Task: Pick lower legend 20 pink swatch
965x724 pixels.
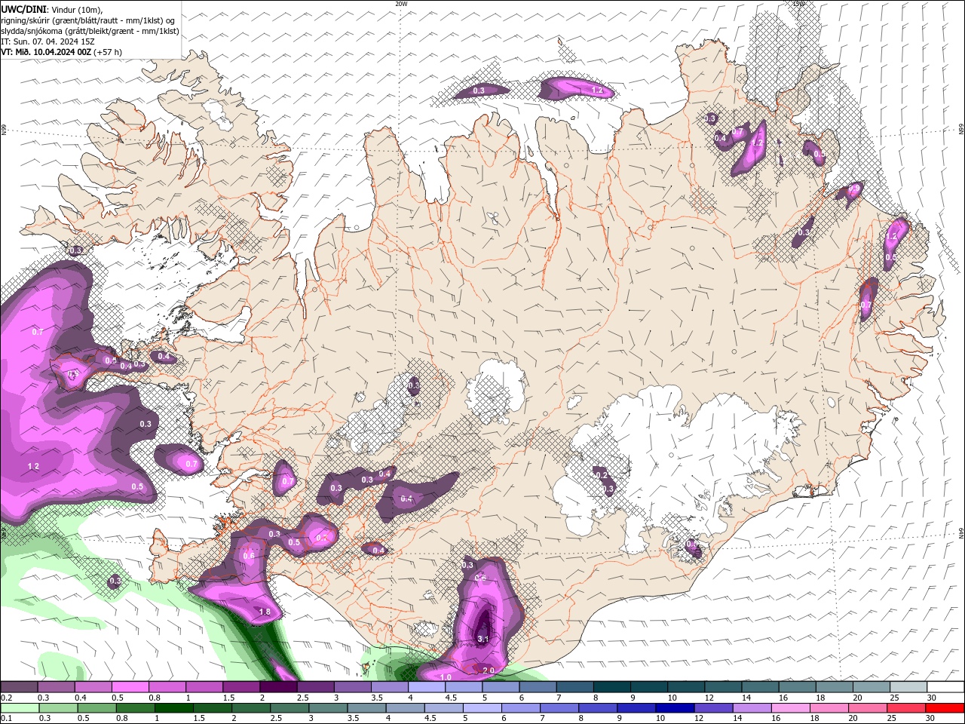Action: (x=867, y=708)
